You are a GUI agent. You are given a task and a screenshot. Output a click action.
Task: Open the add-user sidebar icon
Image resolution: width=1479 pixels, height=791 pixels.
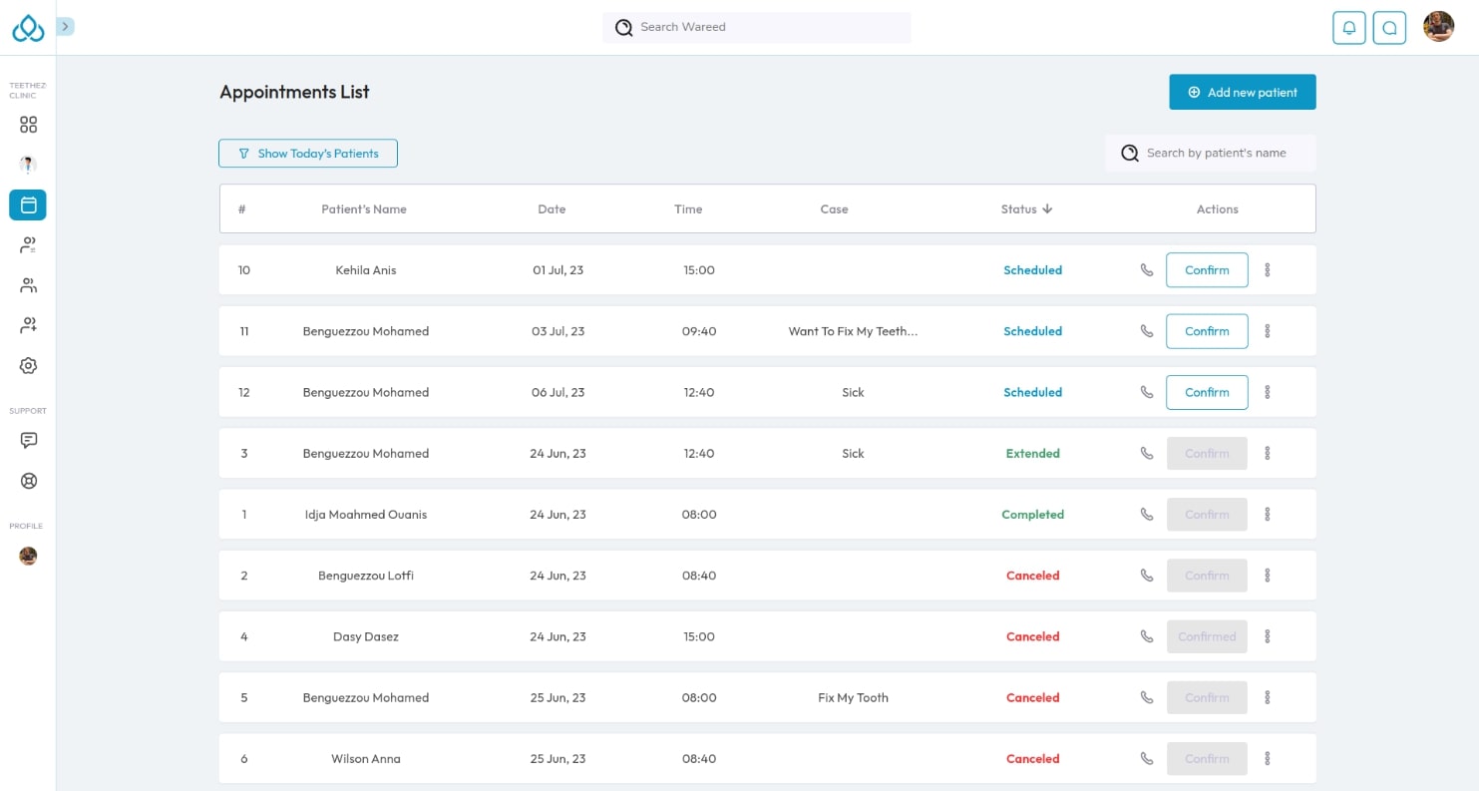[28, 325]
